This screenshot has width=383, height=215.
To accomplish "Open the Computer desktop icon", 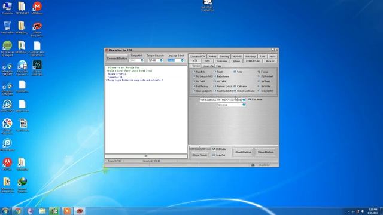I will 7,7.
